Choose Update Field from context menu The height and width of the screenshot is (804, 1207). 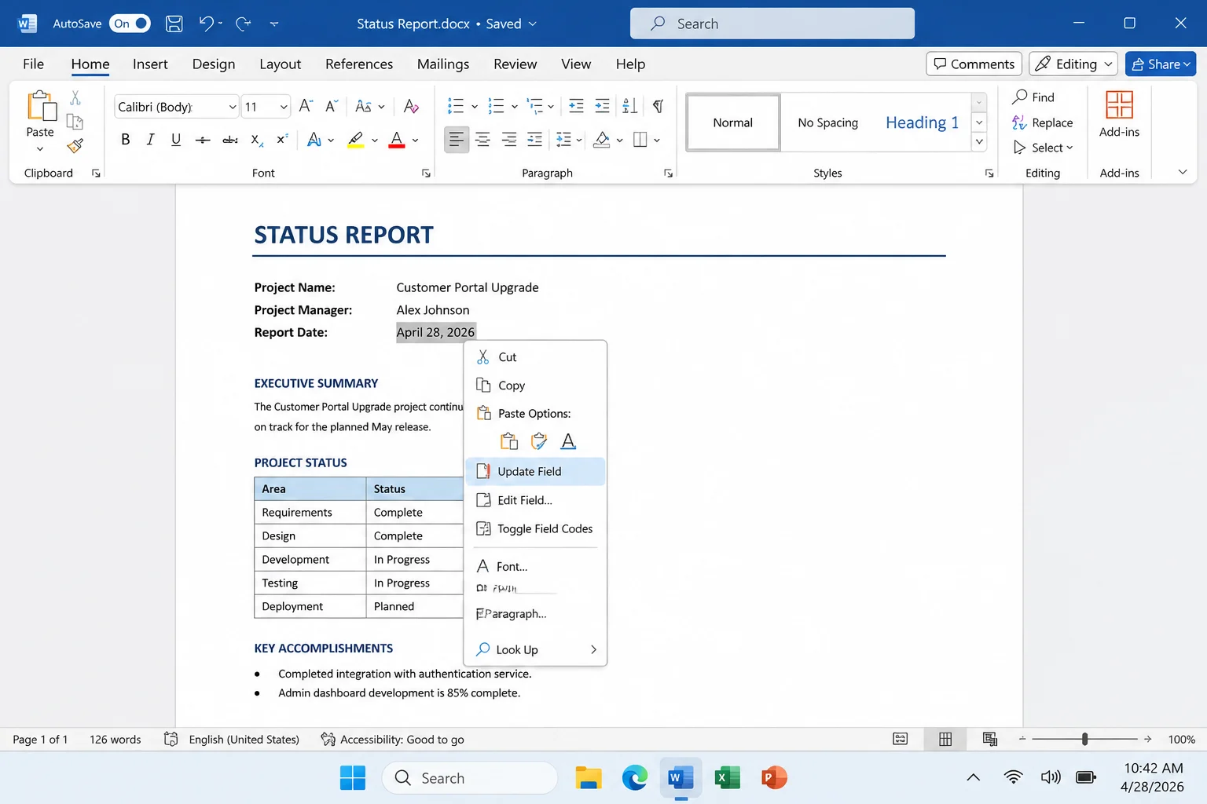[535, 471]
